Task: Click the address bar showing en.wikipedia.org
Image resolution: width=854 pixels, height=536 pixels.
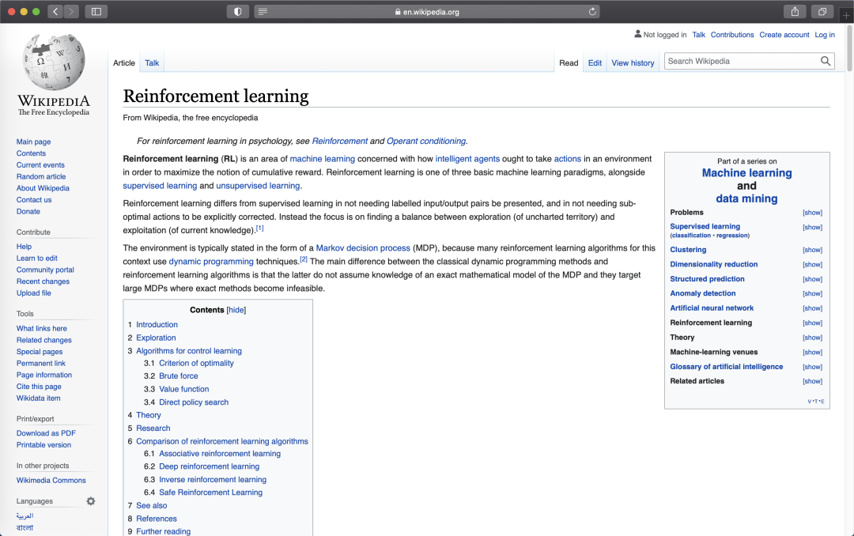Action: pyautogui.click(x=426, y=11)
